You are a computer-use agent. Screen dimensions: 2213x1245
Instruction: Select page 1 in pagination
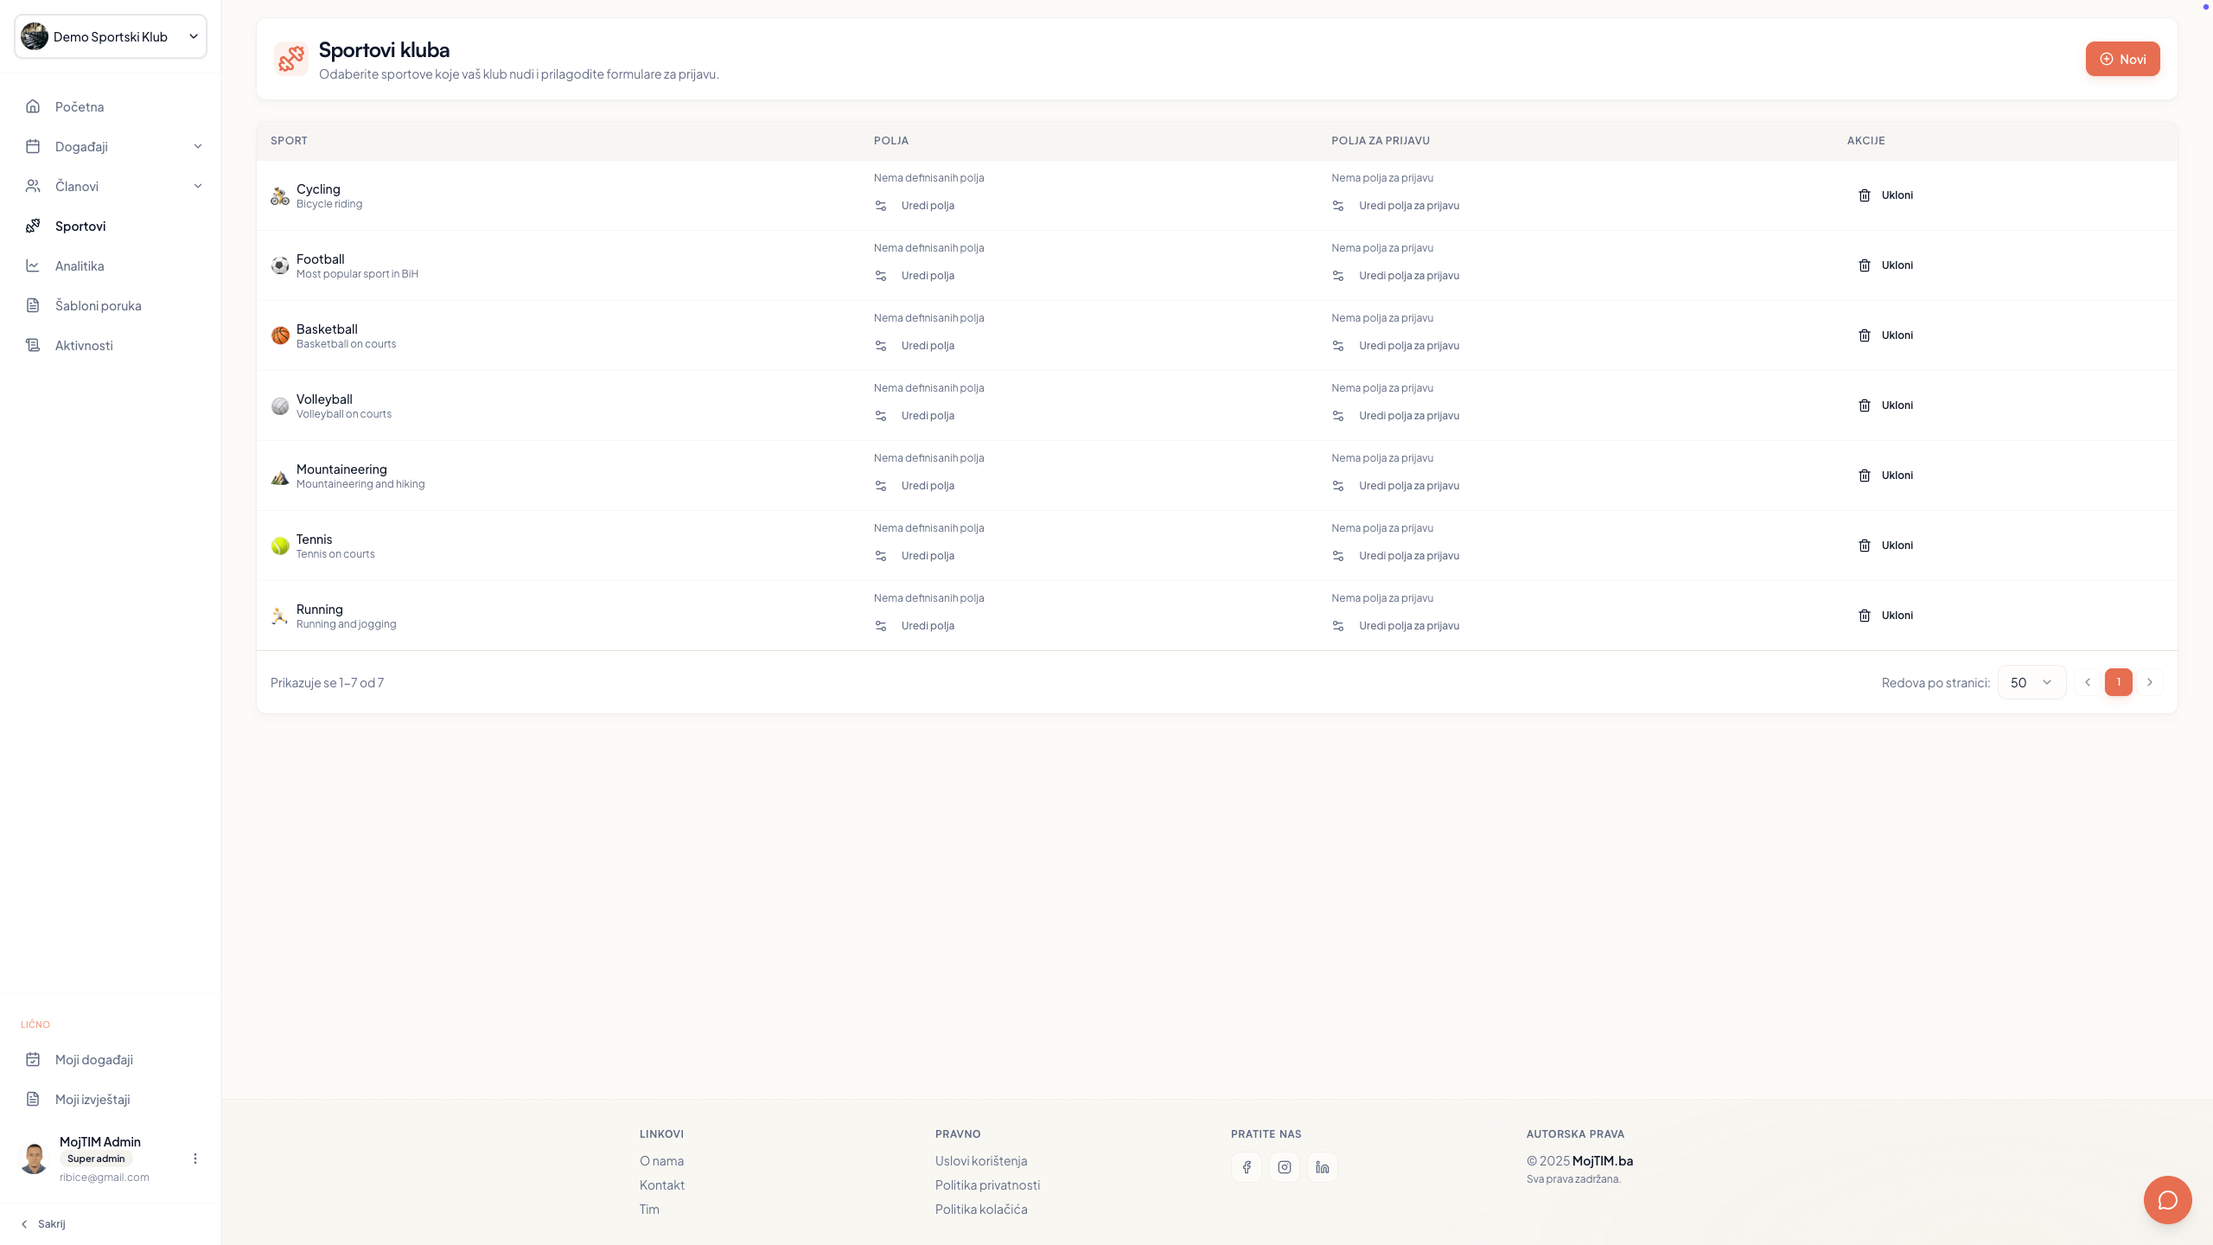(2118, 682)
